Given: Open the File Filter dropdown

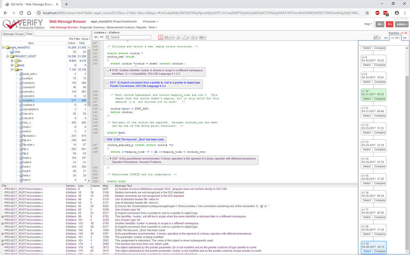Looking at the screenshot, I should pyautogui.click(x=85, y=39).
